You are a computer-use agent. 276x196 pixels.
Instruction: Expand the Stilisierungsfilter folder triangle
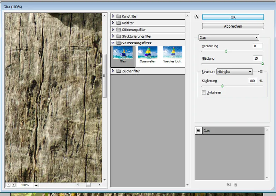113,29
